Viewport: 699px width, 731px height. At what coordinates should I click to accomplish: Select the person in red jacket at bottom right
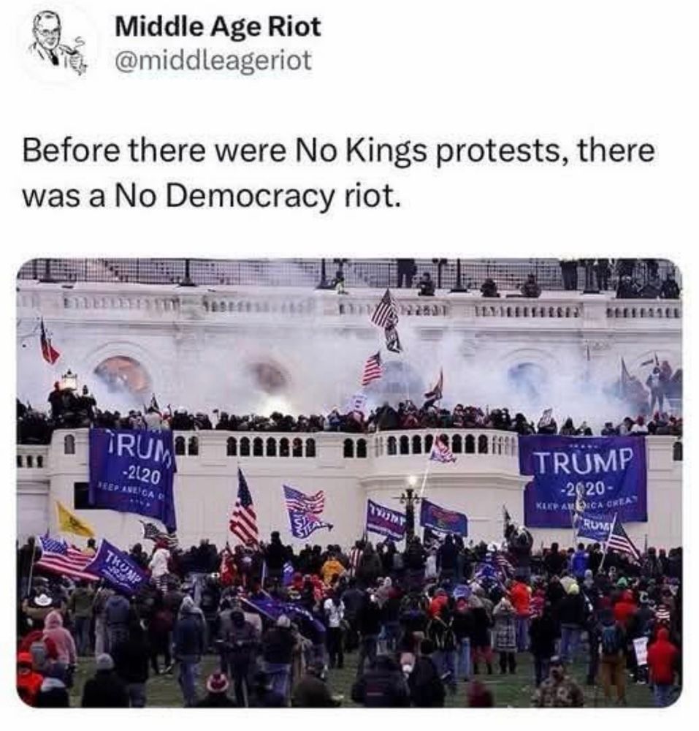pyautogui.click(x=662, y=661)
